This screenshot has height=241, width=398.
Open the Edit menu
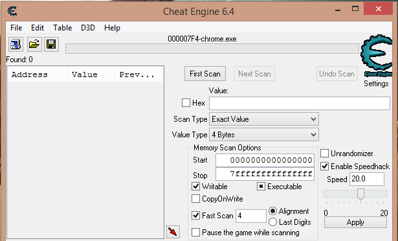tap(38, 27)
